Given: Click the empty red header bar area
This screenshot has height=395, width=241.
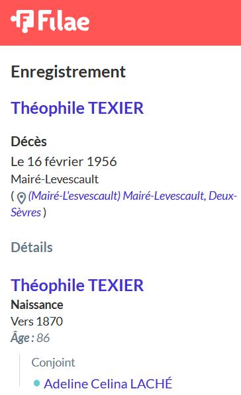Looking at the screenshot, I should click(x=164, y=22).
